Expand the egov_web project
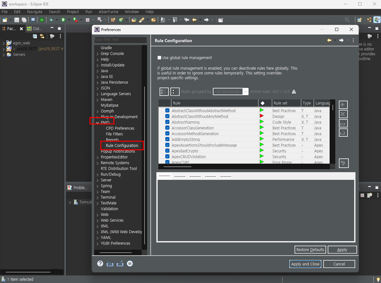The width and height of the screenshot is (381, 283). click(4, 43)
